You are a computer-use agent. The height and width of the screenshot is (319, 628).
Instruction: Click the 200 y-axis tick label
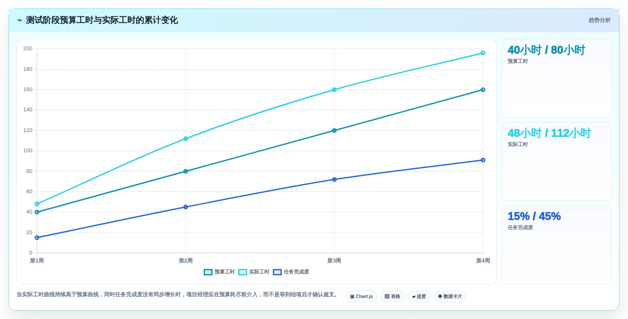pos(28,49)
